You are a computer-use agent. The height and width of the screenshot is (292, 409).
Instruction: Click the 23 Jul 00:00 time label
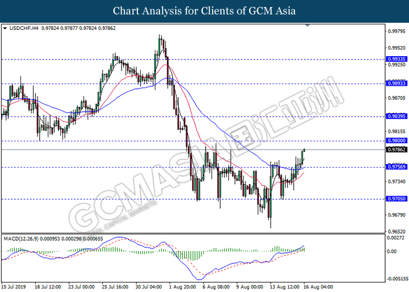coord(81,287)
